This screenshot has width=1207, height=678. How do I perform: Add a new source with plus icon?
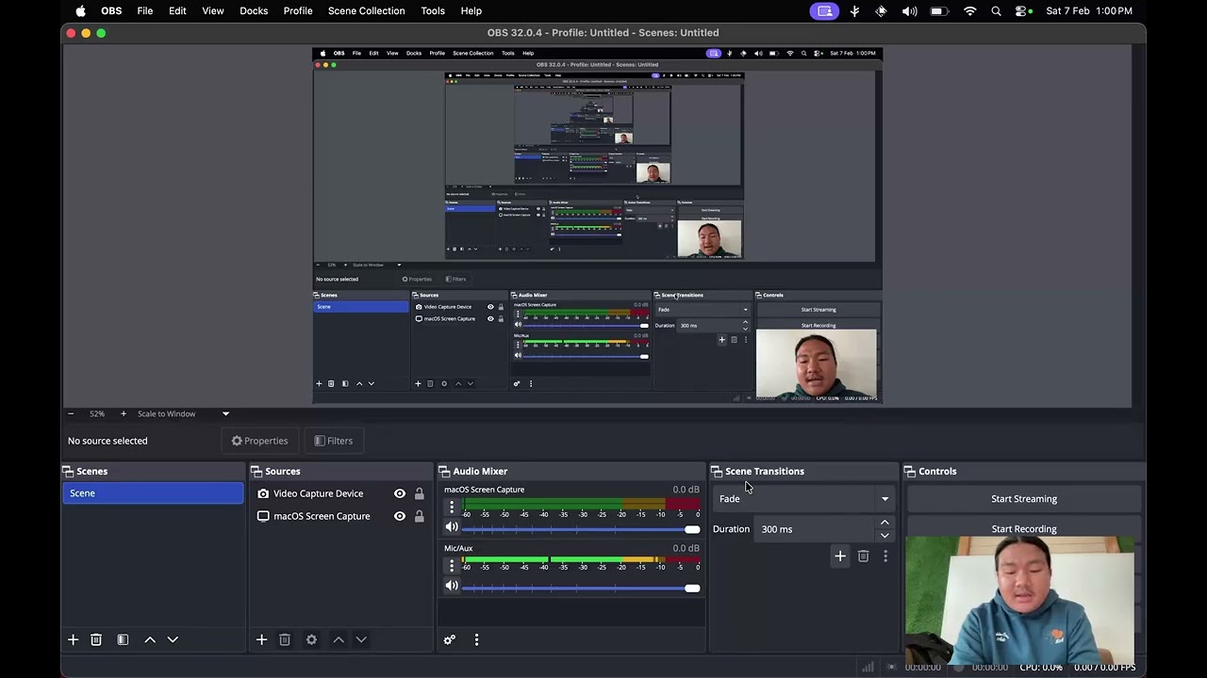(x=261, y=639)
